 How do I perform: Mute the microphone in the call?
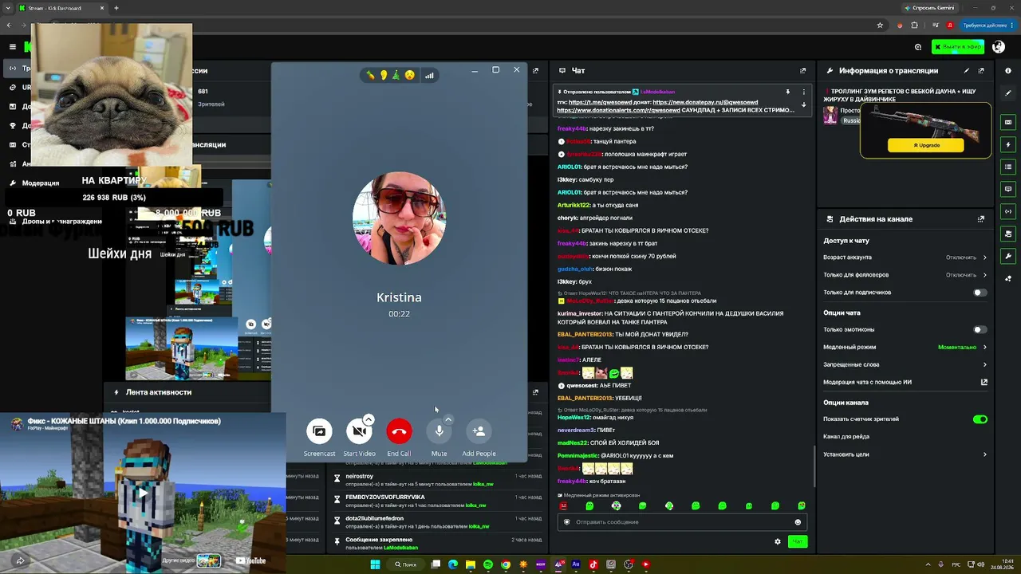click(439, 431)
